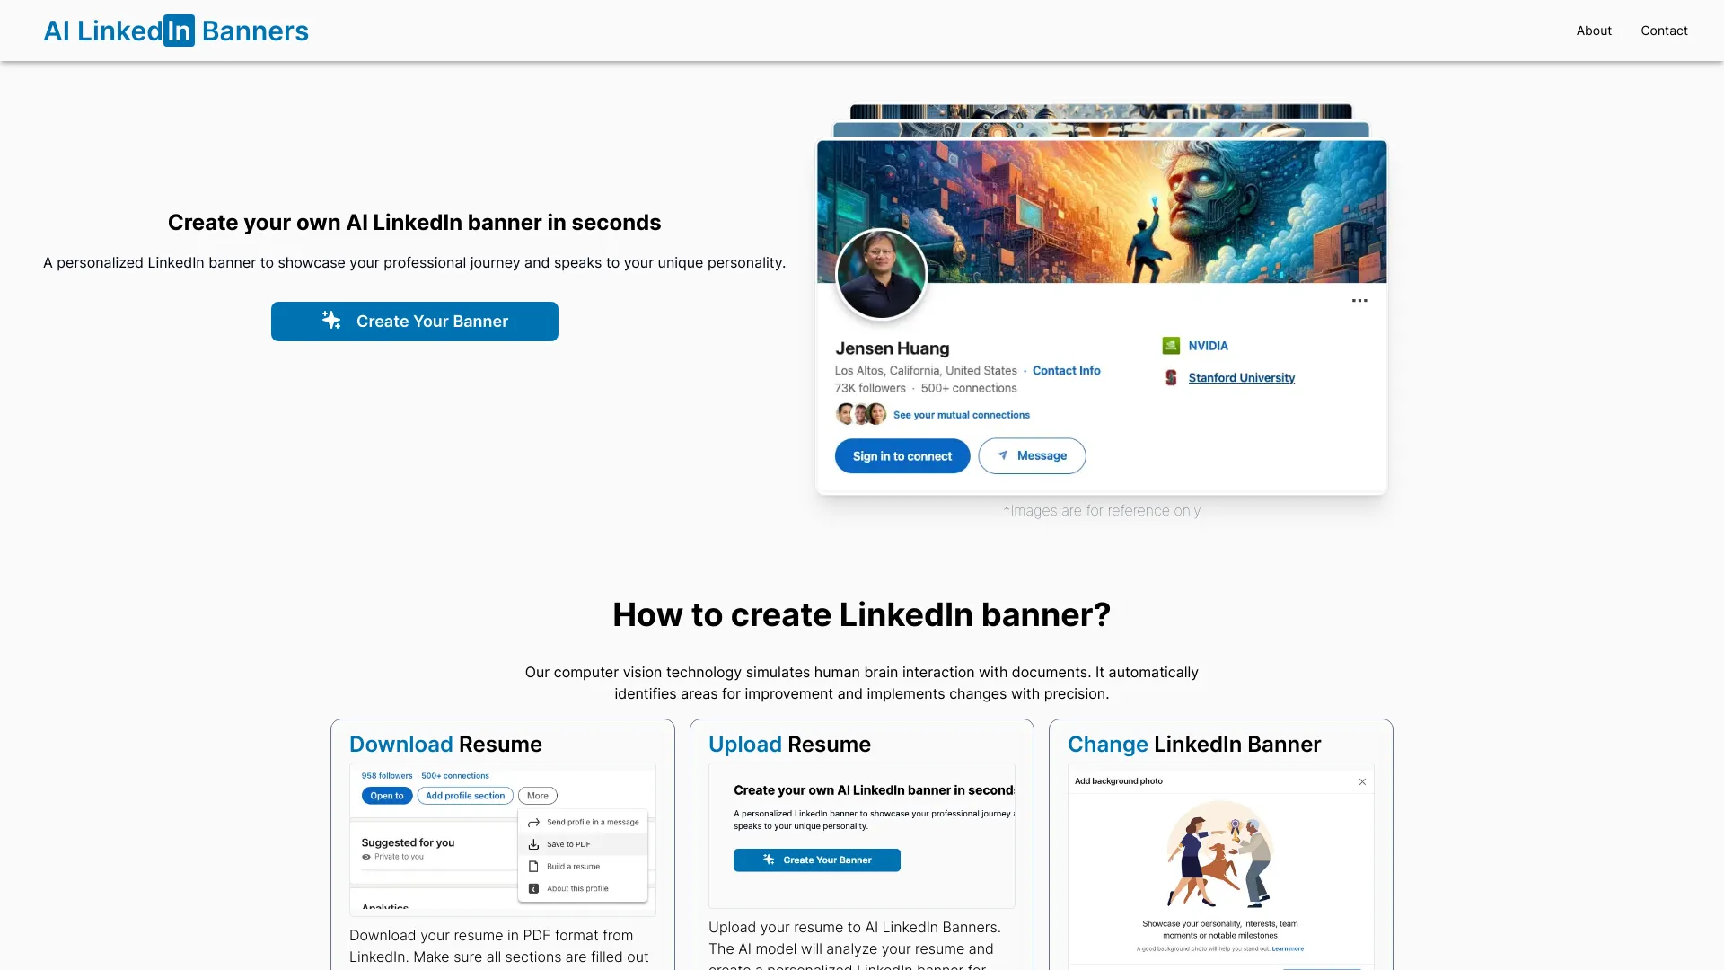The height and width of the screenshot is (970, 1724).
Task: Click the Message button on Jensen Huang profile
Action: coord(1030,454)
